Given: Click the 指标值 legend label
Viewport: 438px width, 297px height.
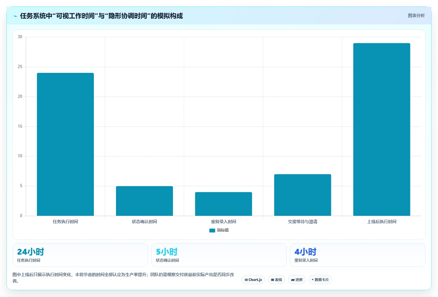Looking at the screenshot, I should 223,231.
